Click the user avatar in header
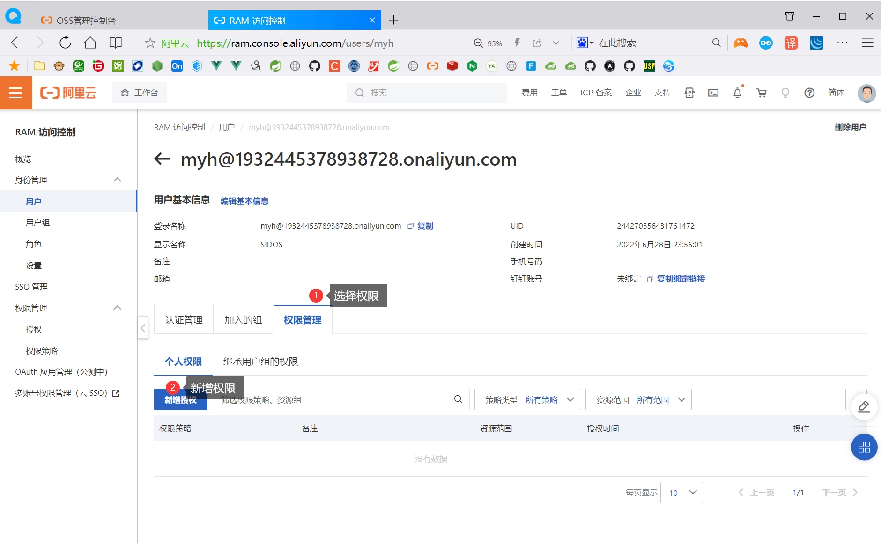 pyautogui.click(x=866, y=93)
